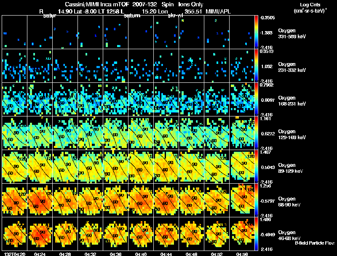Select the Oxygen 89-129 keV panel at 04:40
This screenshot has width=337, height=256.
141,167
